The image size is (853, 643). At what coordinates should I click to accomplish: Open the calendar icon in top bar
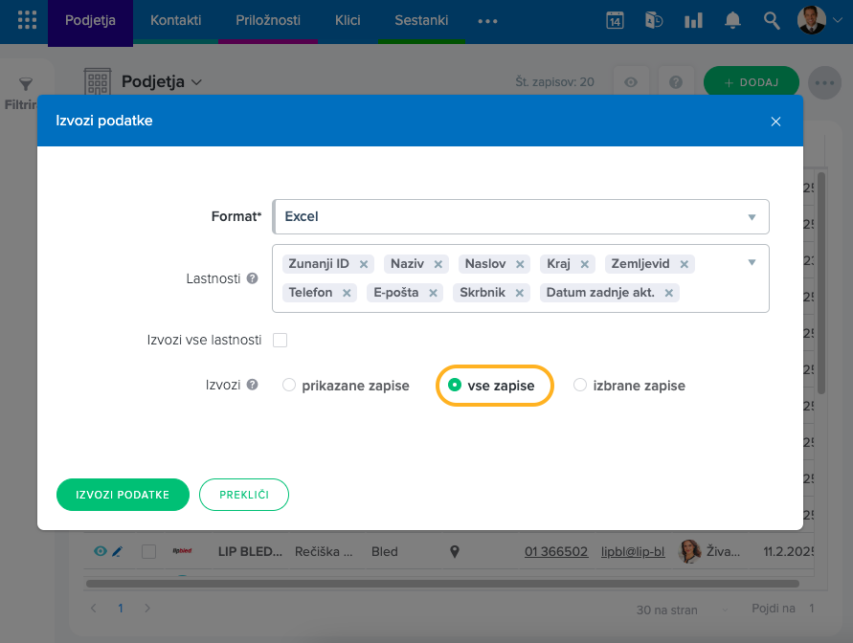click(615, 20)
